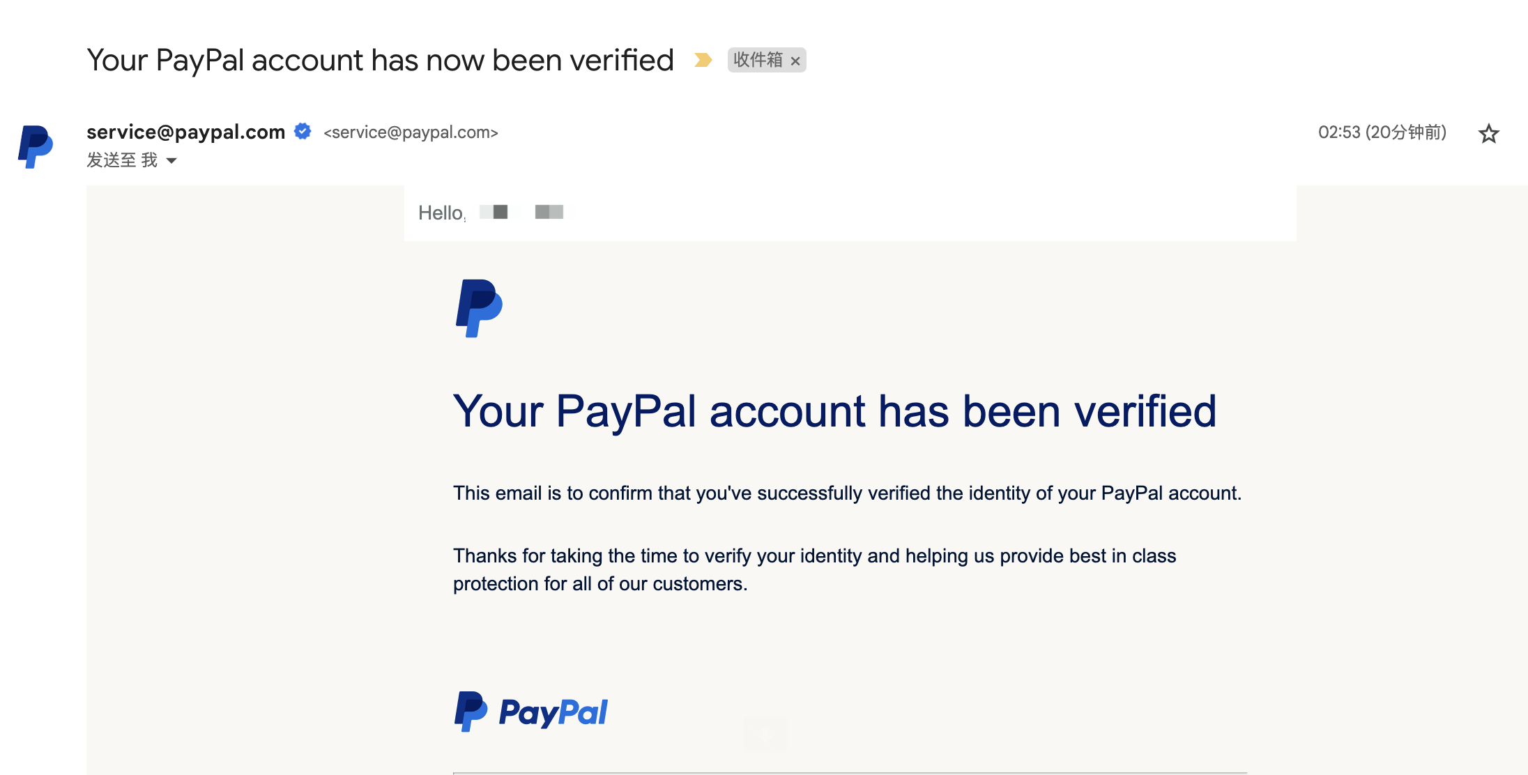This screenshot has width=1528, height=775.
Task: Click the 发送至 我 recipient text
Action: point(122,160)
